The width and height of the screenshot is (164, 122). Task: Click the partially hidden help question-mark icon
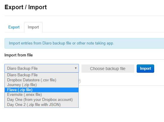pyautogui.click(x=80, y=81)
